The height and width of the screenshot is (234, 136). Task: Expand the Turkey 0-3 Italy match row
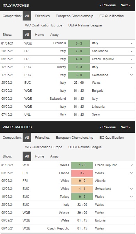[x=131, y=67]
